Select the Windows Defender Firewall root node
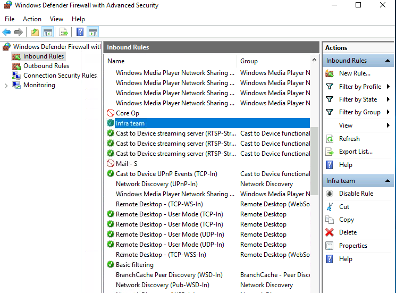 click(x=56, y=47)
